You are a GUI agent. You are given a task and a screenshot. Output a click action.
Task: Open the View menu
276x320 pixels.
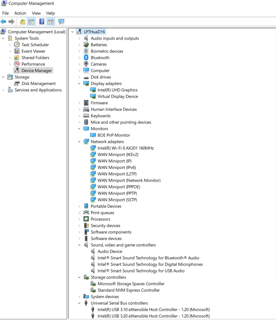(36, 13)
